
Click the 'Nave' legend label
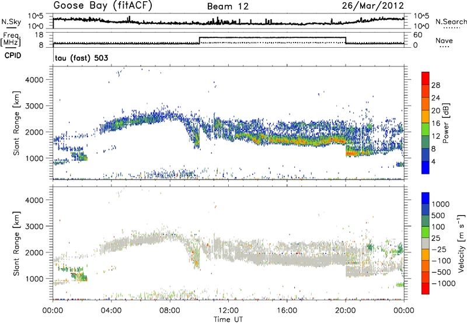pyautogui.click(x=444, y=41)
